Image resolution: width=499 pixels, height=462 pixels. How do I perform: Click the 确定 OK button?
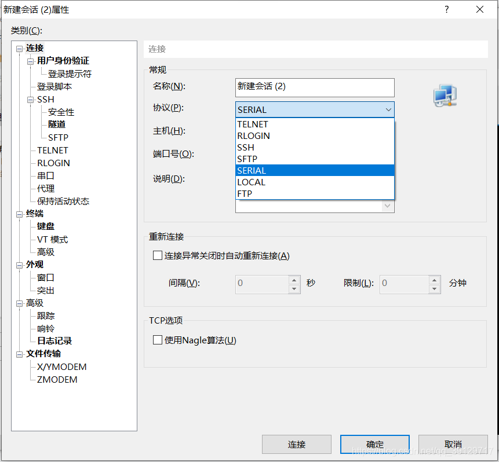tap(374, 444)
